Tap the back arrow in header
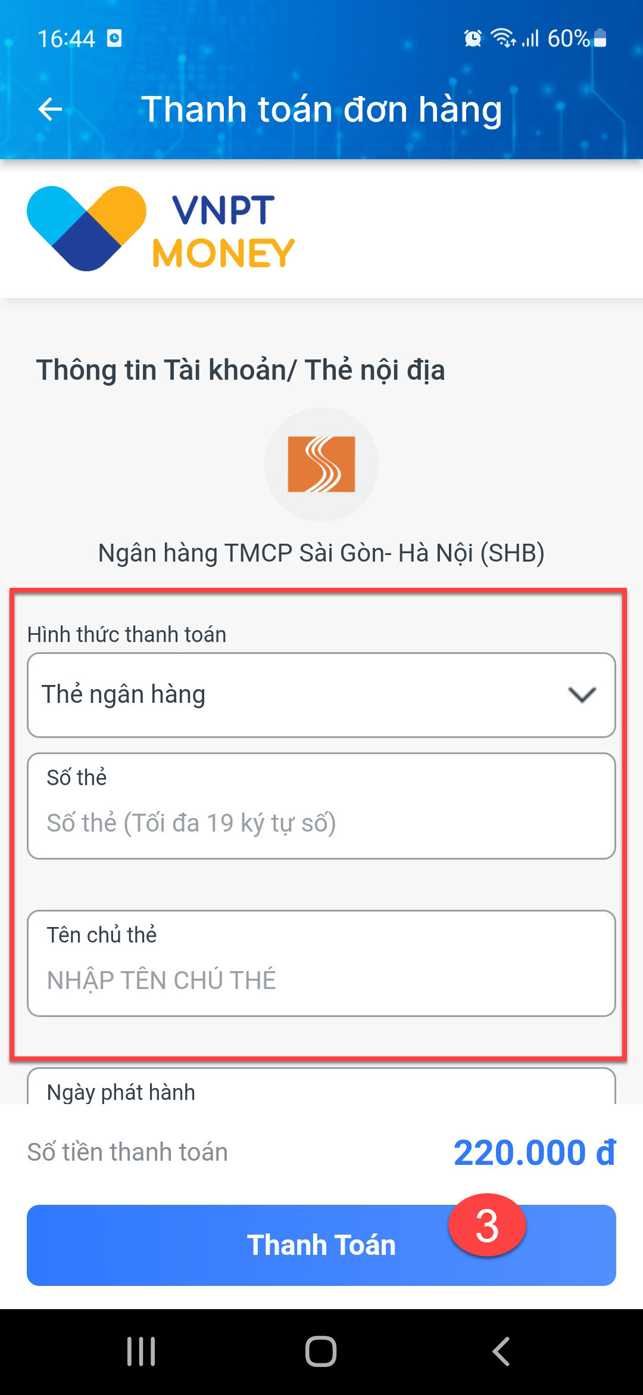Image resolution: width=643 pixels, height=1395 pixels. (50, 109)
